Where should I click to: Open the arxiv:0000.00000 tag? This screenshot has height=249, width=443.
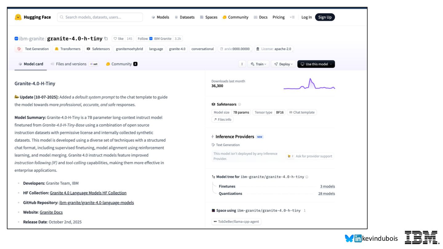coord(235,49)
